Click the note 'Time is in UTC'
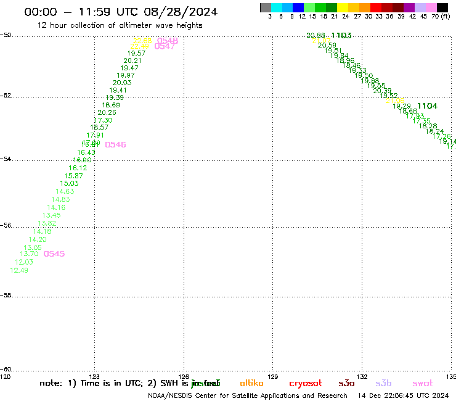The height and width of the screenshot is (401, 456). [x=112, y=383]
